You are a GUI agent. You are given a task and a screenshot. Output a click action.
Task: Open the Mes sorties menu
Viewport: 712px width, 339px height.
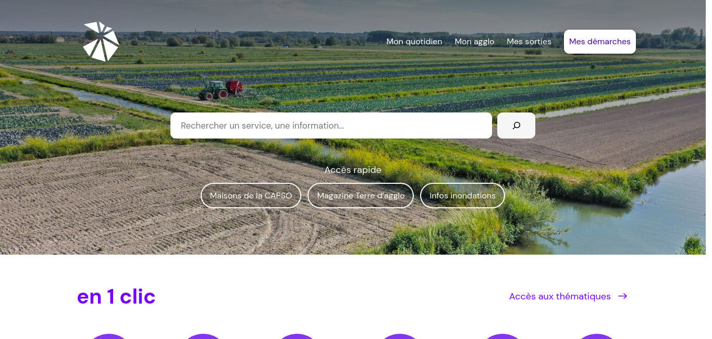pos(529,42)
